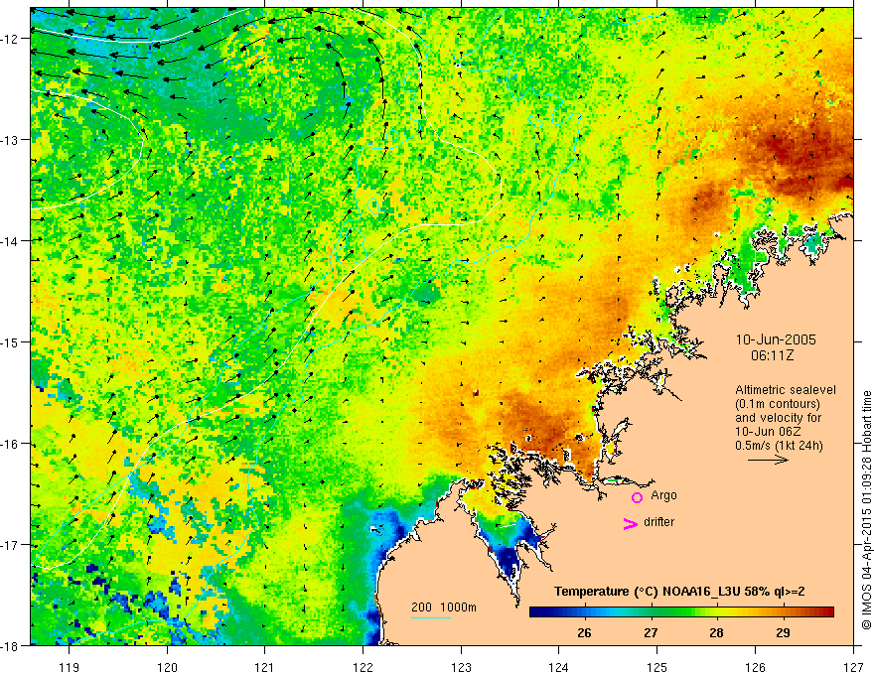This screenshot has height=675, width=874.
Task: Click the 10-Jun-2005 date label
Action: tap(776, 339)
